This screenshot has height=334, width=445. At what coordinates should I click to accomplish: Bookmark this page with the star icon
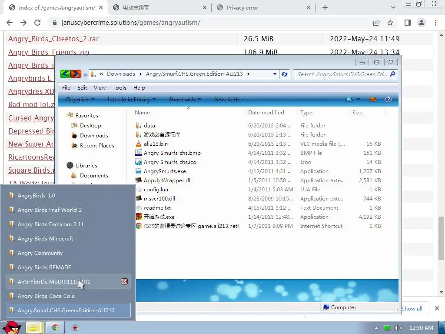coord(390,23)
